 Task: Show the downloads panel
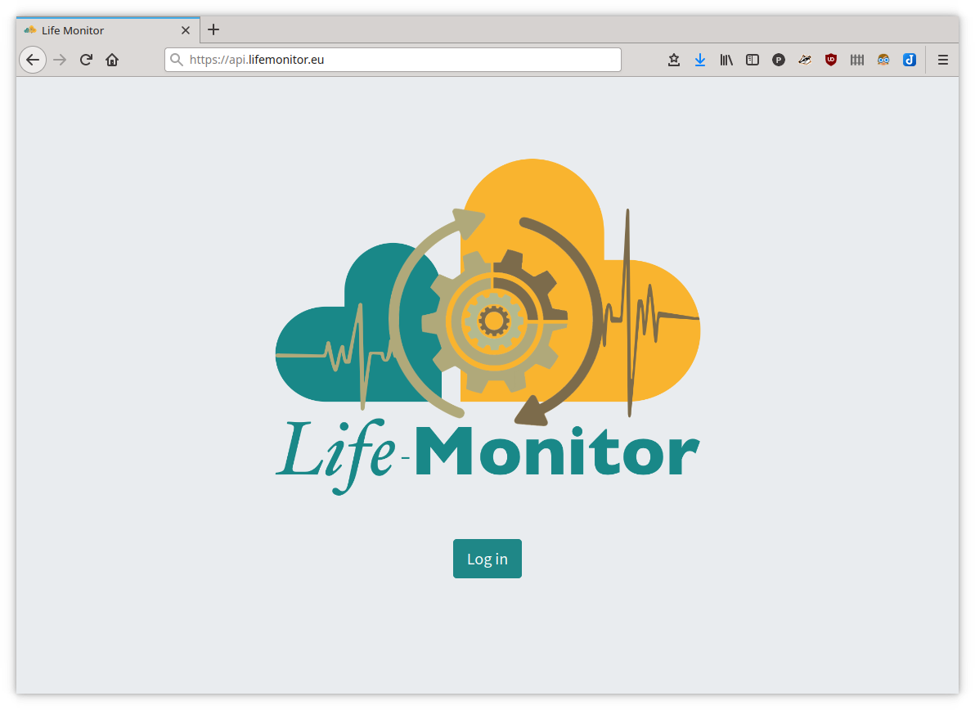699,60
